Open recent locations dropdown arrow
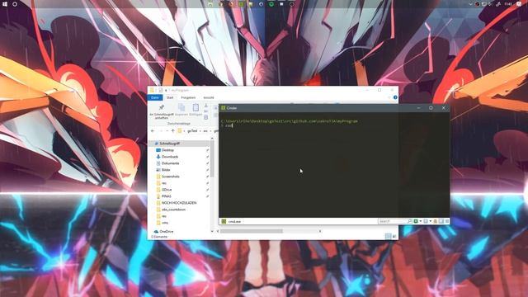528x297 pixels. [x=167, y=130]
